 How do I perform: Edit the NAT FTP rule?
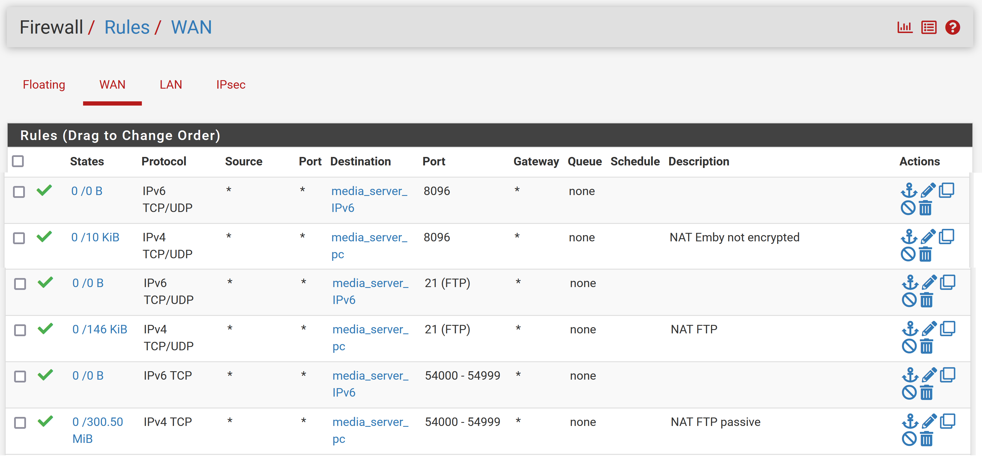tap(929, 329)
